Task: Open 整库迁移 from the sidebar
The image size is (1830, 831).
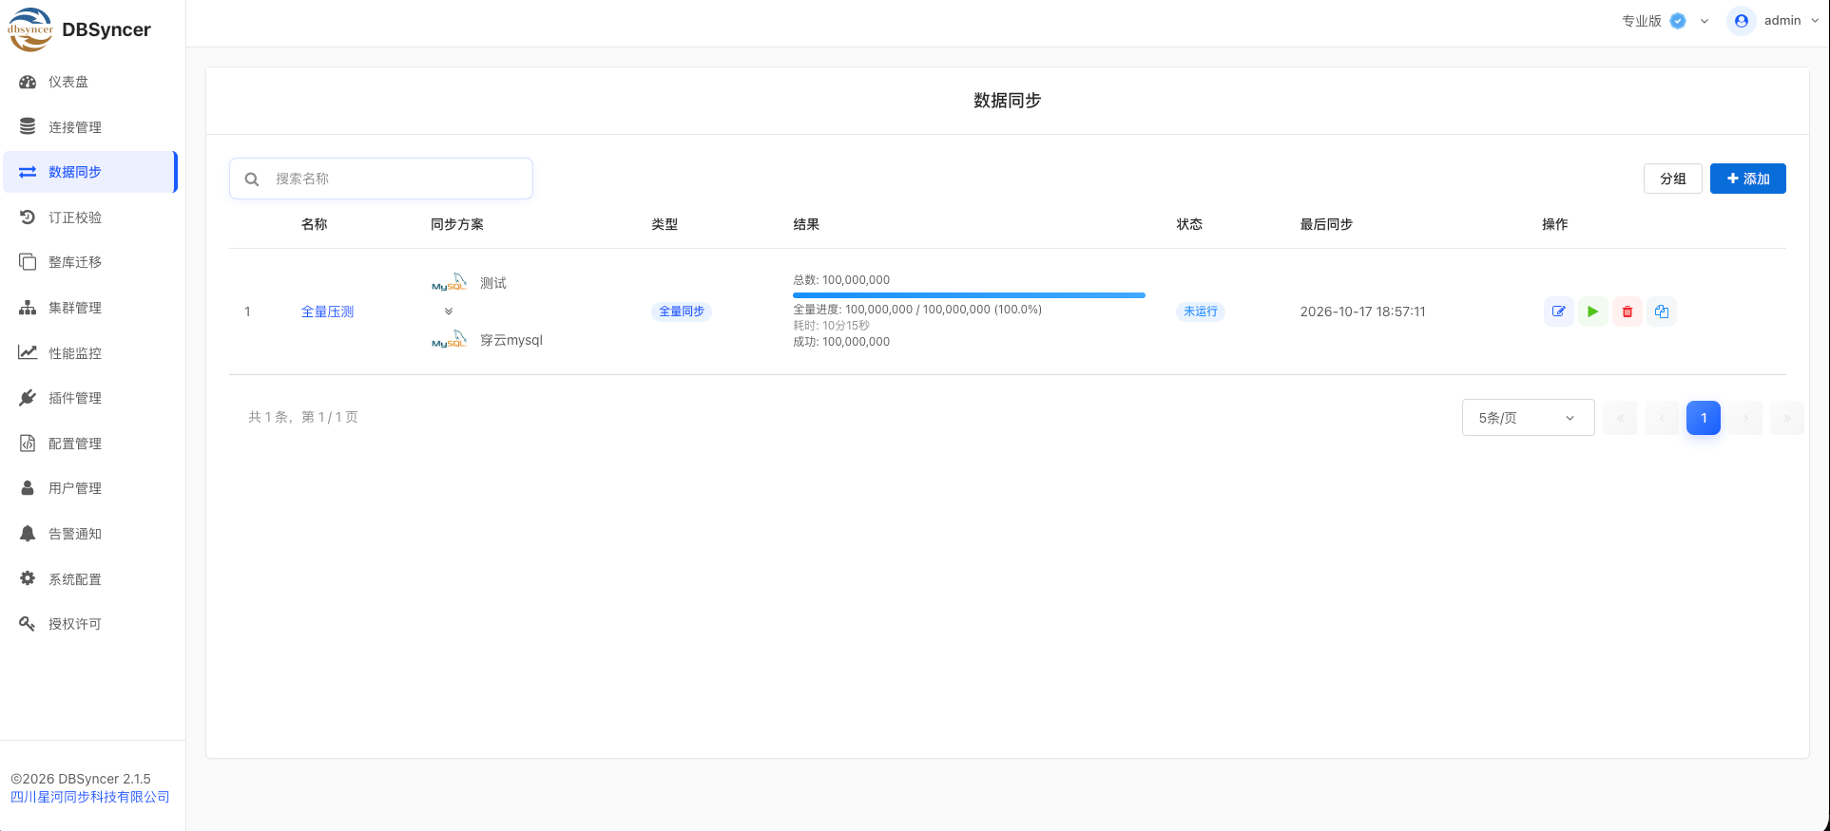Action: tap(90, 262)
